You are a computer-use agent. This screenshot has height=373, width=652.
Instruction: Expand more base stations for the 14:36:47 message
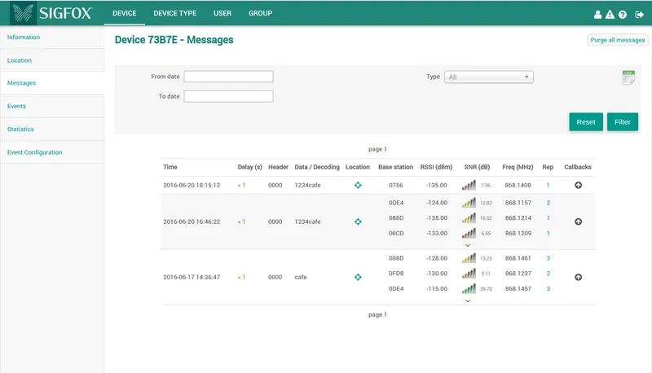[x=467, y=300]
